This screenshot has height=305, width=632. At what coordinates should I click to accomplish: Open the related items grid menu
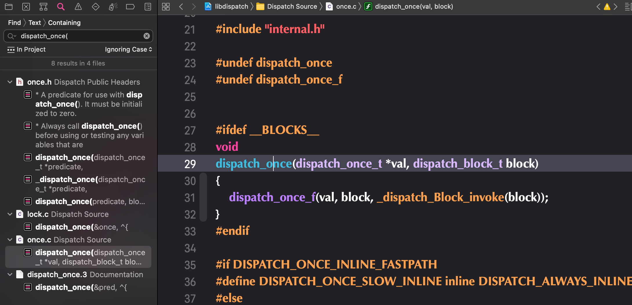(x=166, y=7)
